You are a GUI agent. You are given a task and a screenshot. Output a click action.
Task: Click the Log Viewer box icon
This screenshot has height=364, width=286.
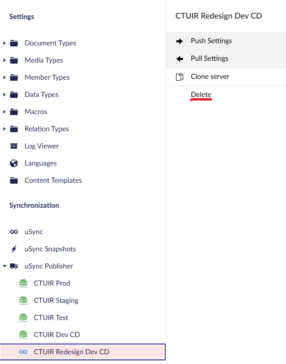click(14, 146)
